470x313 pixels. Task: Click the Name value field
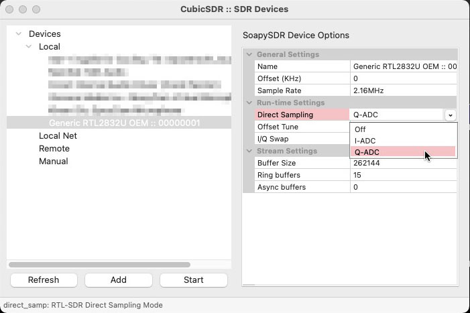click(404, 66)
